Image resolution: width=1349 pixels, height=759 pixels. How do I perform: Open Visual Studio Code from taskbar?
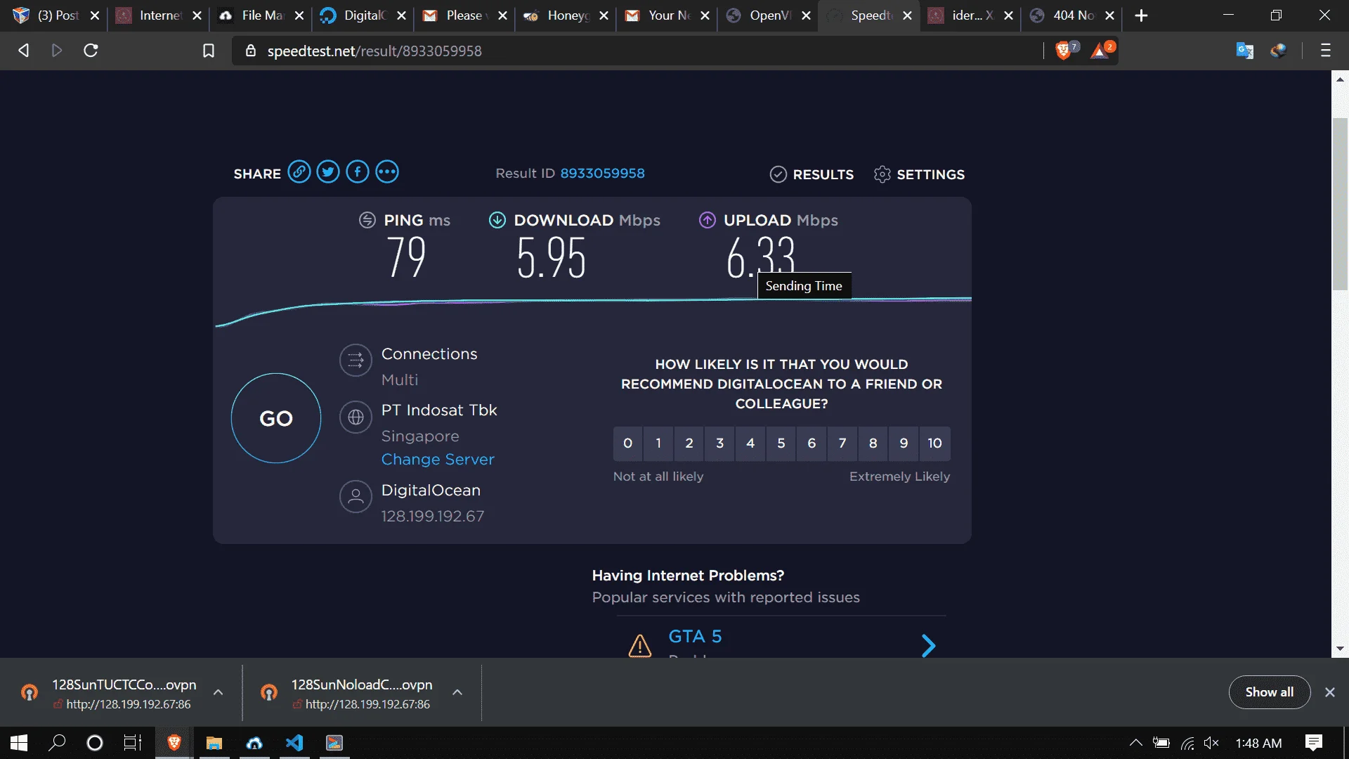pos(294,743)
